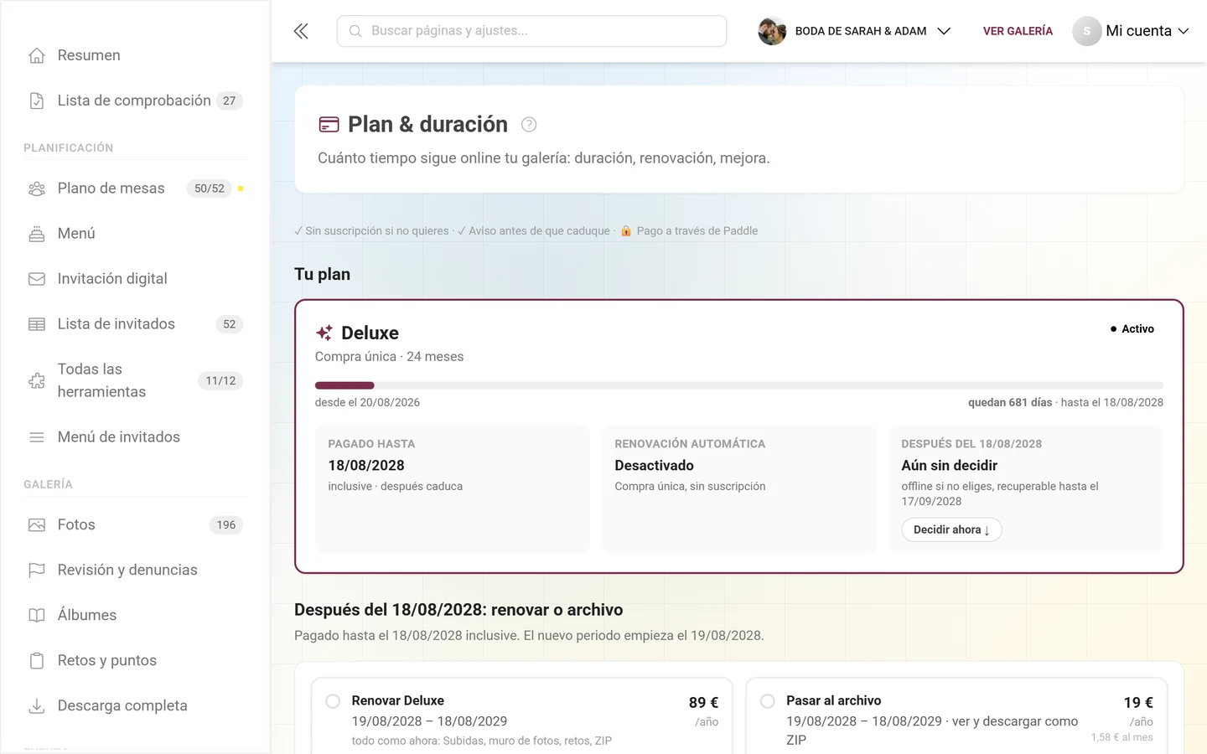The width and height of the screenshot is (1207, 754).
Task: Focus the Buscar páginas y ajustes search field
Action: (x=531, y=31)
